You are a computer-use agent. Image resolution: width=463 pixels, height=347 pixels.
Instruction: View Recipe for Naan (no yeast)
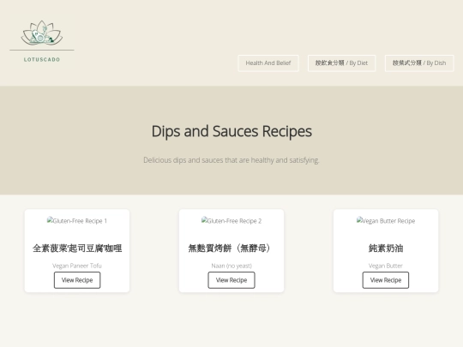[231, 280]
